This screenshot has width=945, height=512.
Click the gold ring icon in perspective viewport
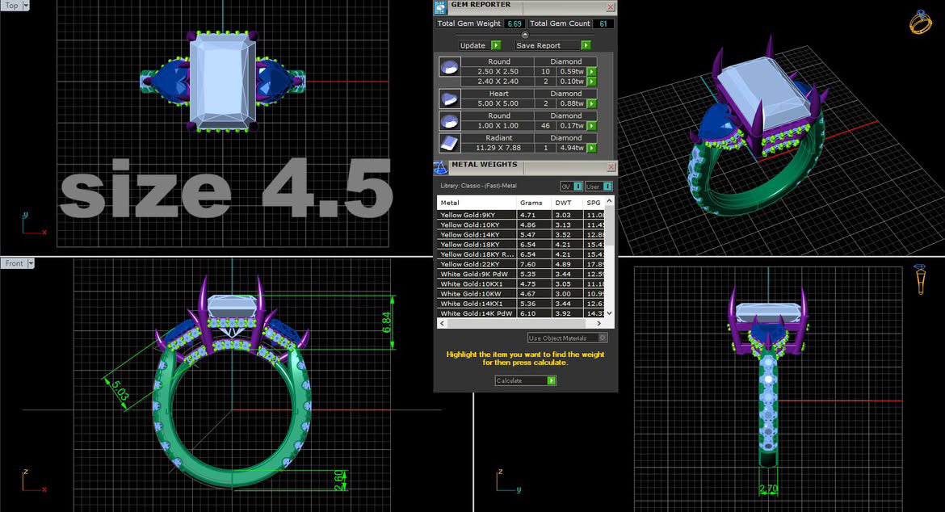pyautogui.click(x=921, y=23)
